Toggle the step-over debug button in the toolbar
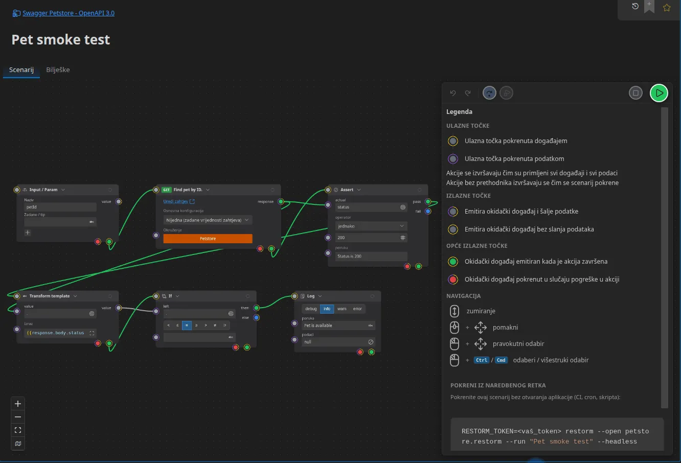The width and height of the screenshot is (681, 463). [x=489, y=93]
